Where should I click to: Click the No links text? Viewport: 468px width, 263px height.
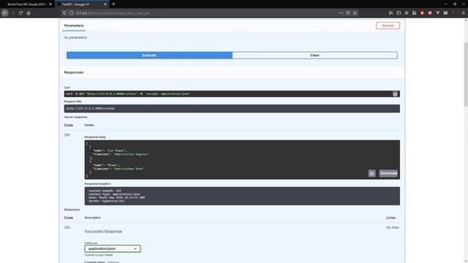tap(393, 227)
